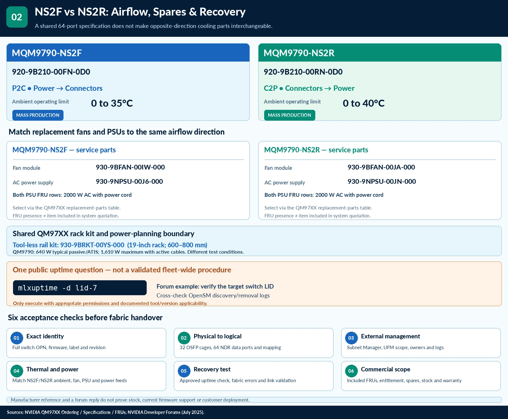Select the 06 Commercial scope number badge
The width and height of the screenshot is (508, 419).
[351, 371]
